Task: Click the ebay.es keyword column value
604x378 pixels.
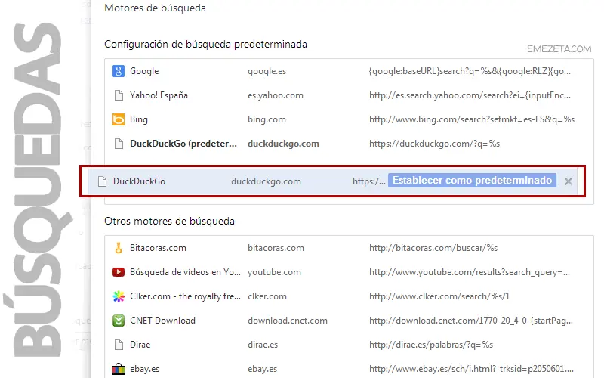Action: click(262, 369)
